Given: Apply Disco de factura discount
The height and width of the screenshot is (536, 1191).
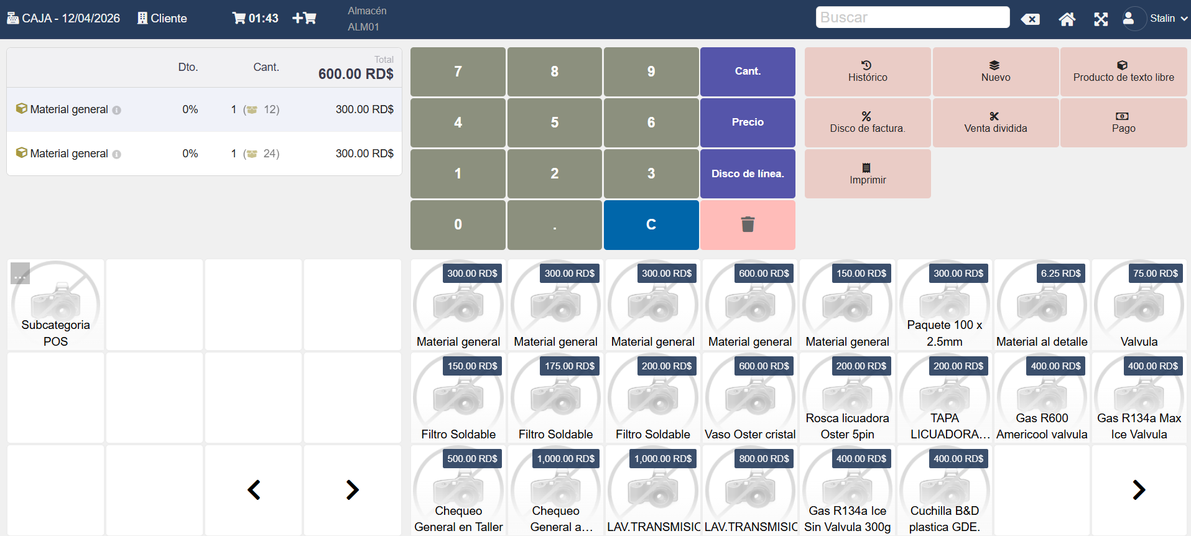Looking at the screenshot, I should click(868, 122).
